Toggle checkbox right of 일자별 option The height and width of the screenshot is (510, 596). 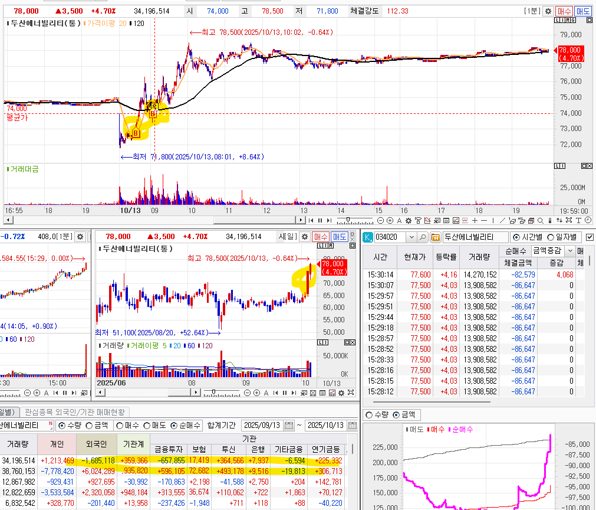pos(590,237)
